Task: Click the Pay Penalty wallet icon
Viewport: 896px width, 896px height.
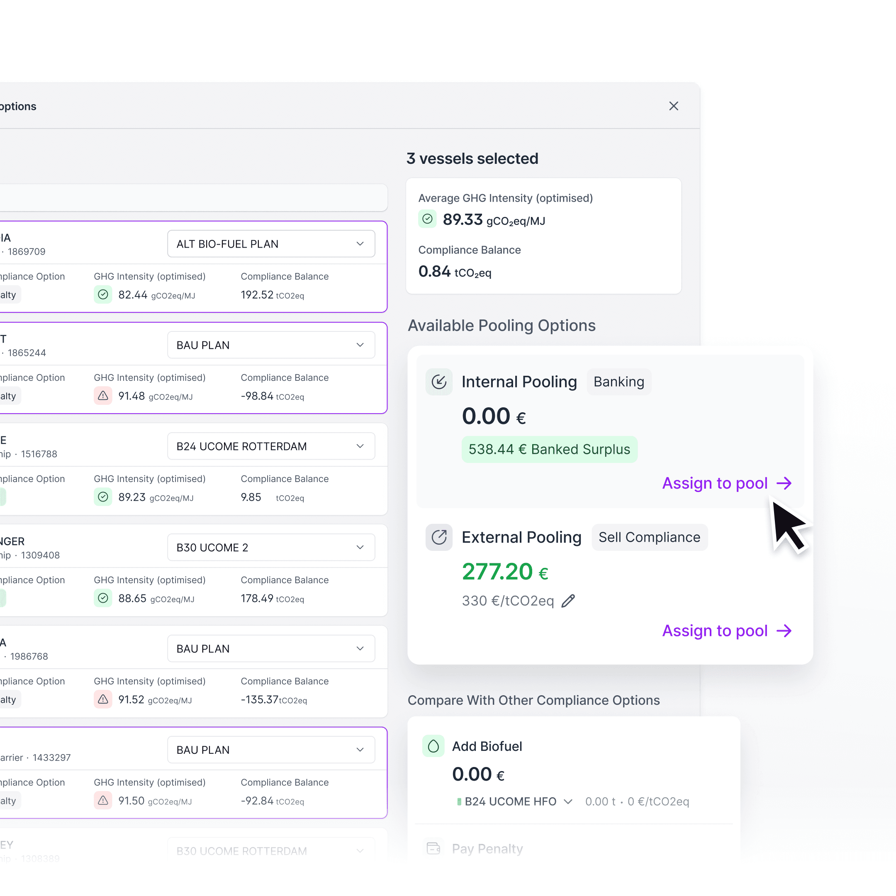Action: (x=433, y=849)
